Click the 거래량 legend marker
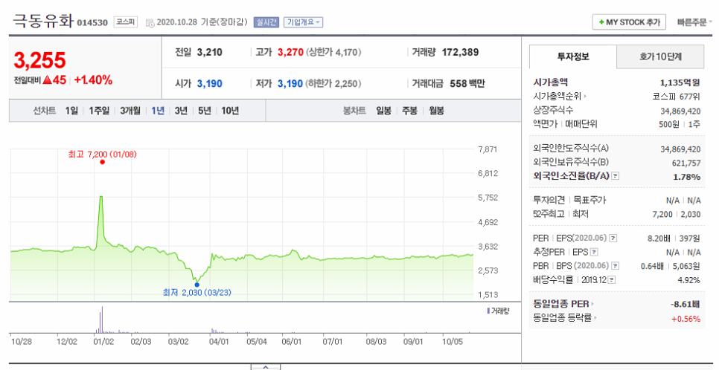 (488, 311)
